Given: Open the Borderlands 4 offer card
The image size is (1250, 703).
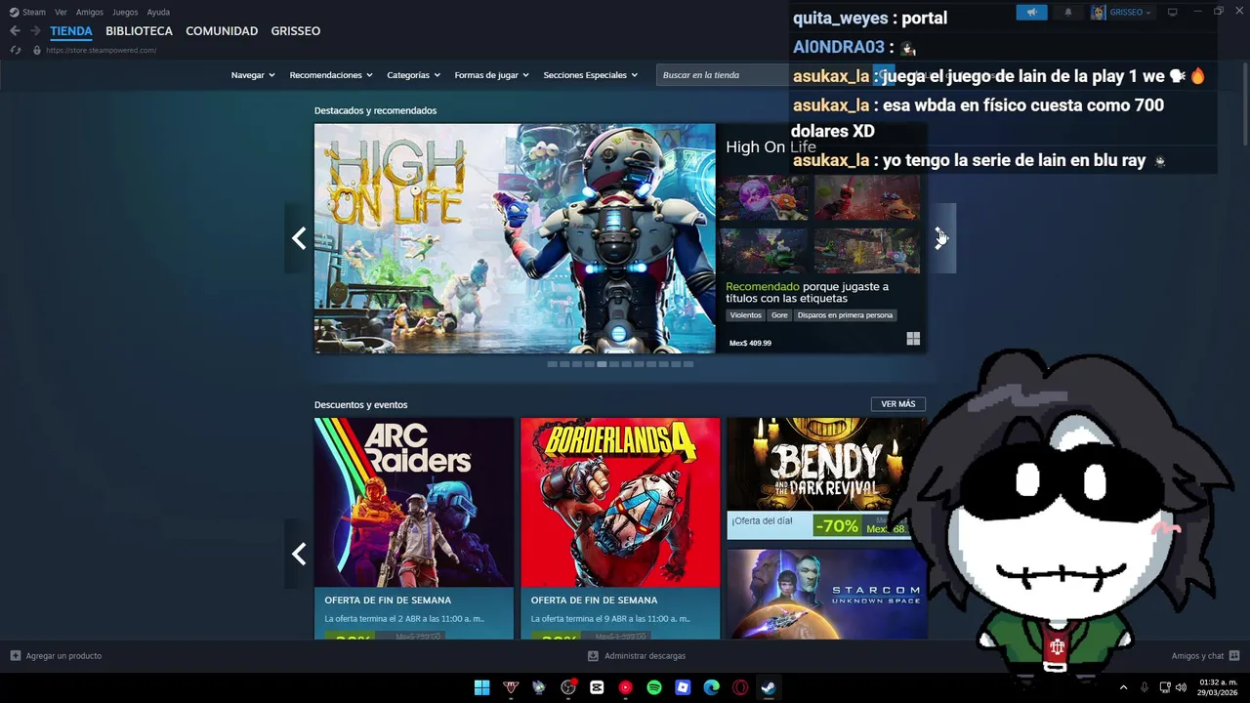Looking at the screenshot, I should [x=620, y=528].
